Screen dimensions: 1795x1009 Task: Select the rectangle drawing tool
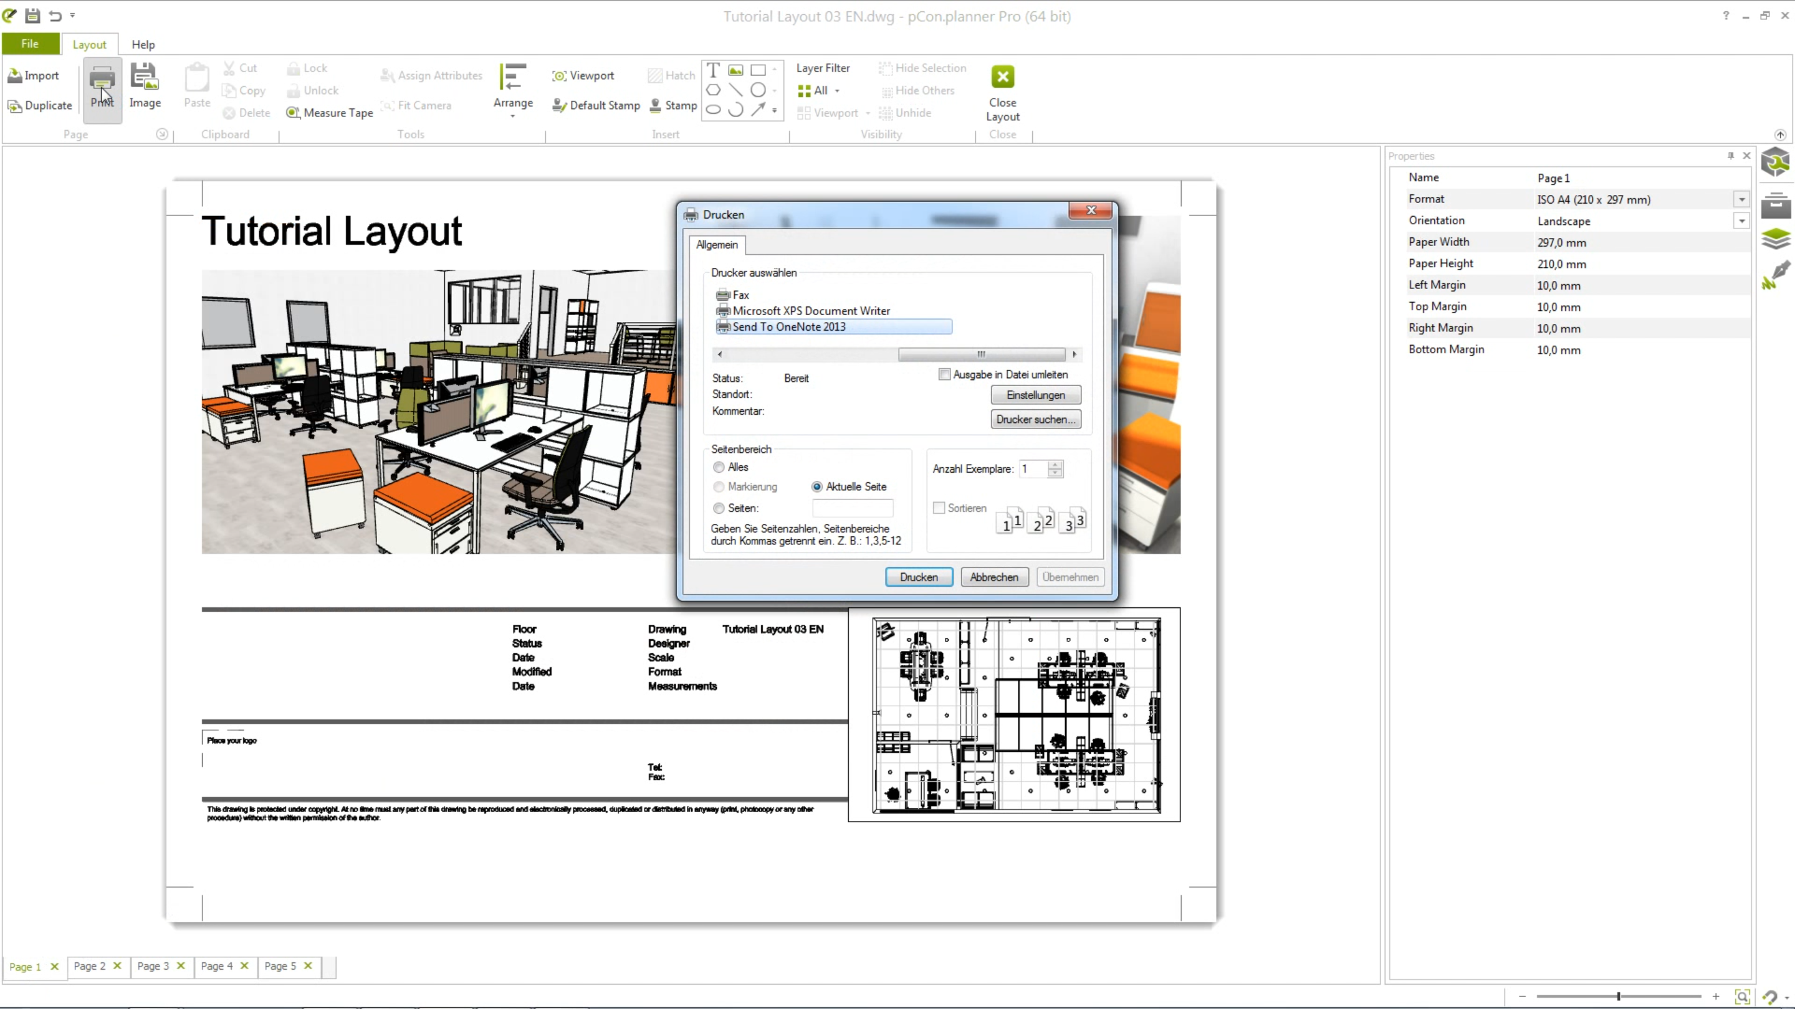coord(758,69)
